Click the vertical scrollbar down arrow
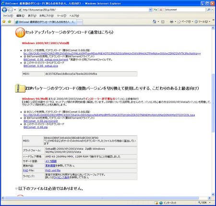This screenshot has width=216, height=206. [x=213, y=194]
